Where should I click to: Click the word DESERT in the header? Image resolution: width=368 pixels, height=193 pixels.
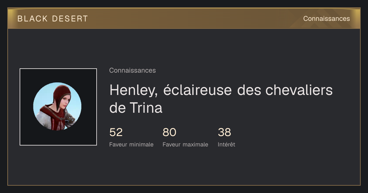click(70, 19)
